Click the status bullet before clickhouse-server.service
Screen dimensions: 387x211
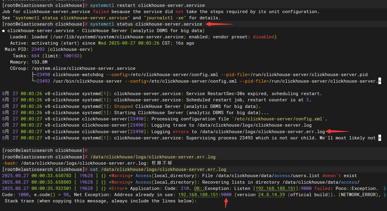(x=4, y=31)
